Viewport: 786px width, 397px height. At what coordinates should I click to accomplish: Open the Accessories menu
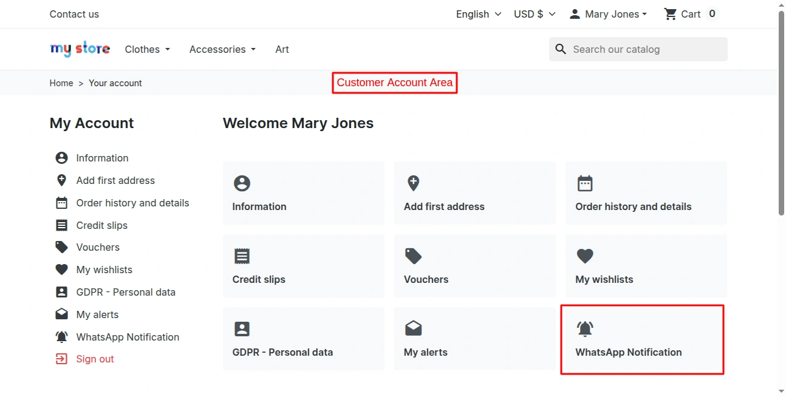(x=221, y=49)
